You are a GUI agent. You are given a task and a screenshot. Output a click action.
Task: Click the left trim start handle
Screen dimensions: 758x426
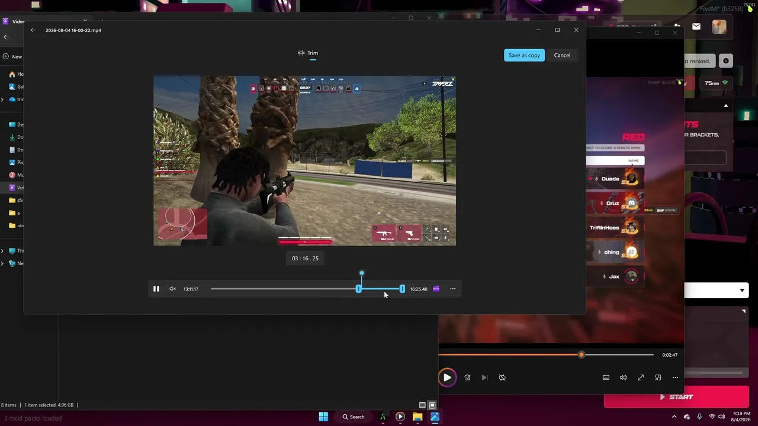(358, 289)
